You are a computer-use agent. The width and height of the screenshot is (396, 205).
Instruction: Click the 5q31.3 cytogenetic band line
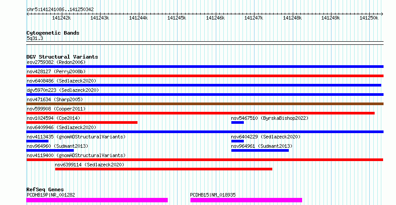[205, 43]
